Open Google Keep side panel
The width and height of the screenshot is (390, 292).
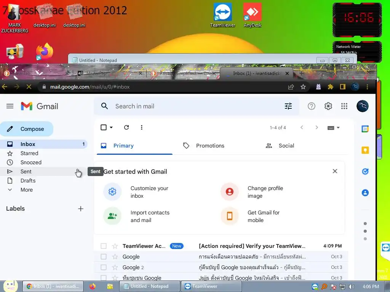coord(365,150)
